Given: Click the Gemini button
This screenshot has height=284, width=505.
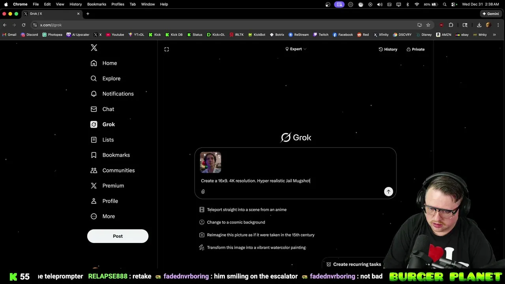Looking at the screenshot, I should click(490, 14).
